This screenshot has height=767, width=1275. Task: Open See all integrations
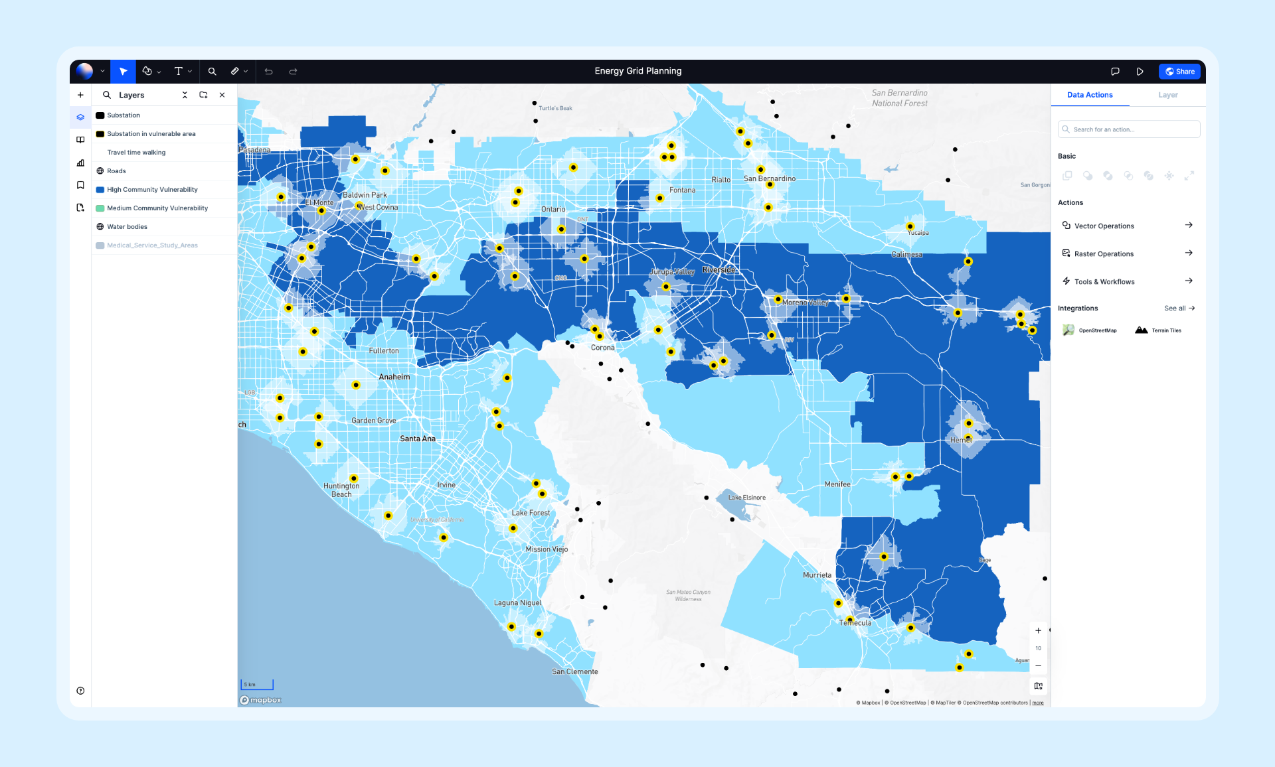(1179, 308)
